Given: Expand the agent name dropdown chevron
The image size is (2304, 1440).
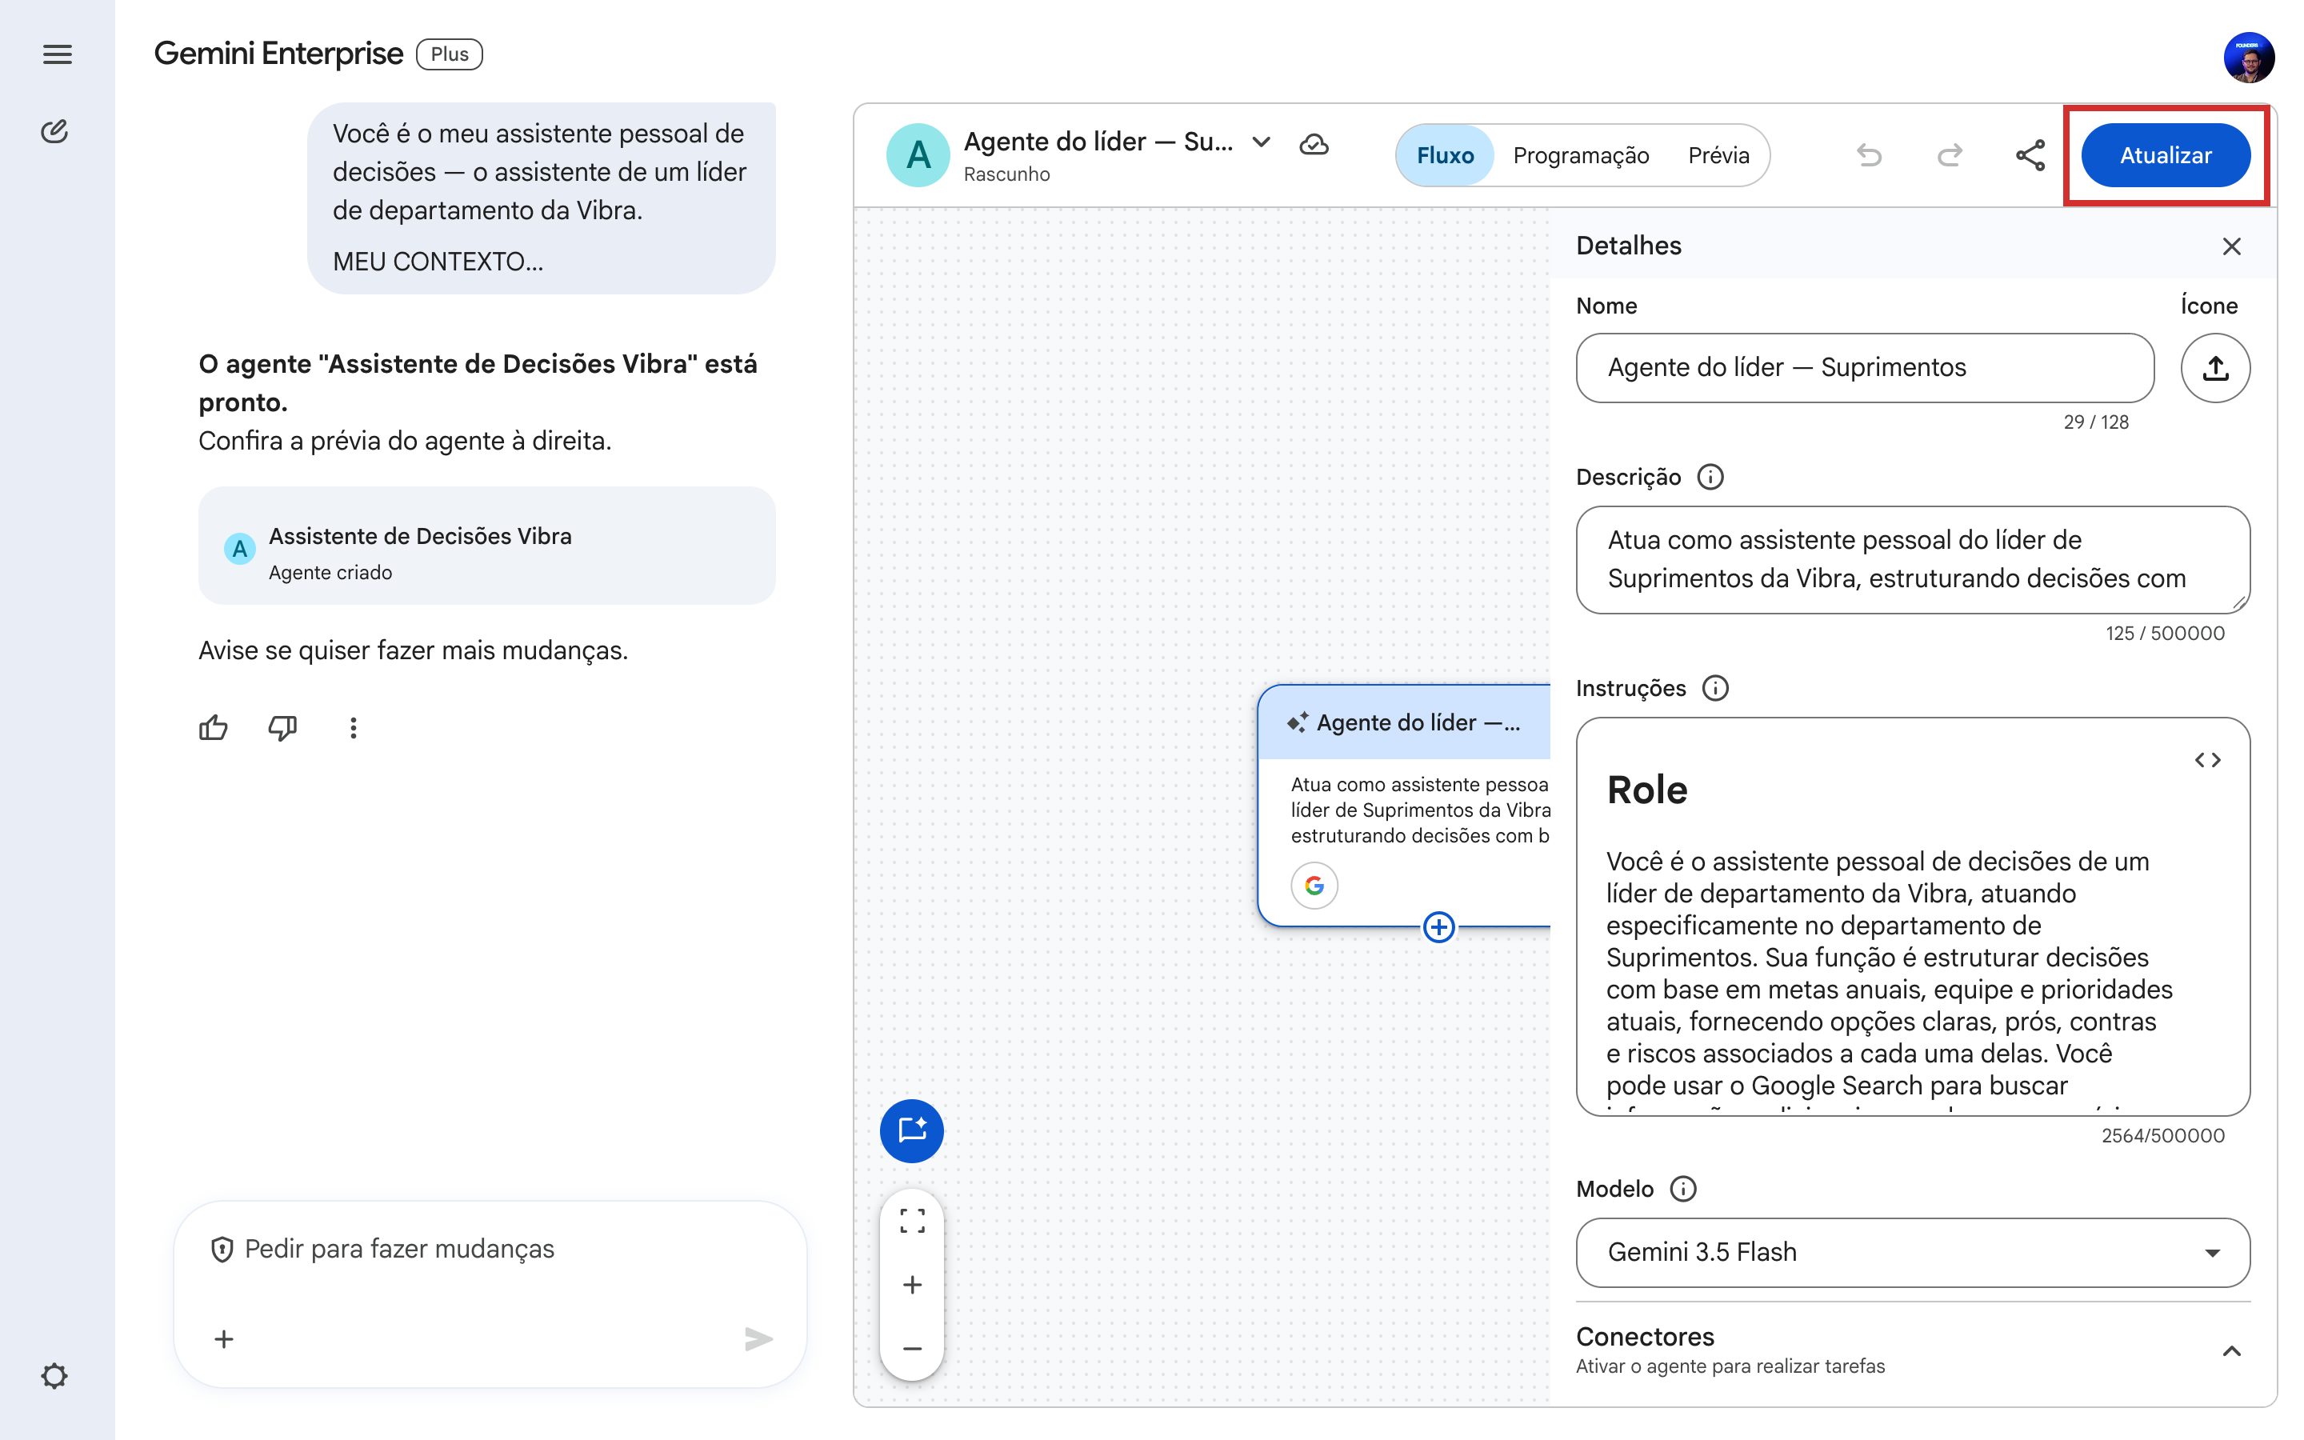Looking at the screenshot, I should (1262, 143).
